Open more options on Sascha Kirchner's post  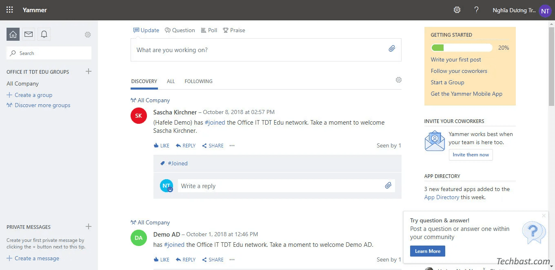coord(232,146)
